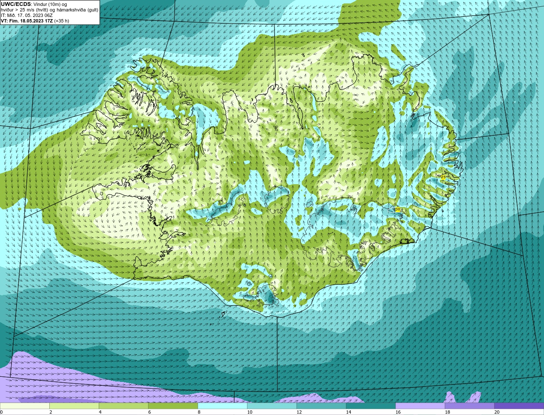Click the 'VT: Fim. 18.05.2023 17Z' line

point(34,21)
